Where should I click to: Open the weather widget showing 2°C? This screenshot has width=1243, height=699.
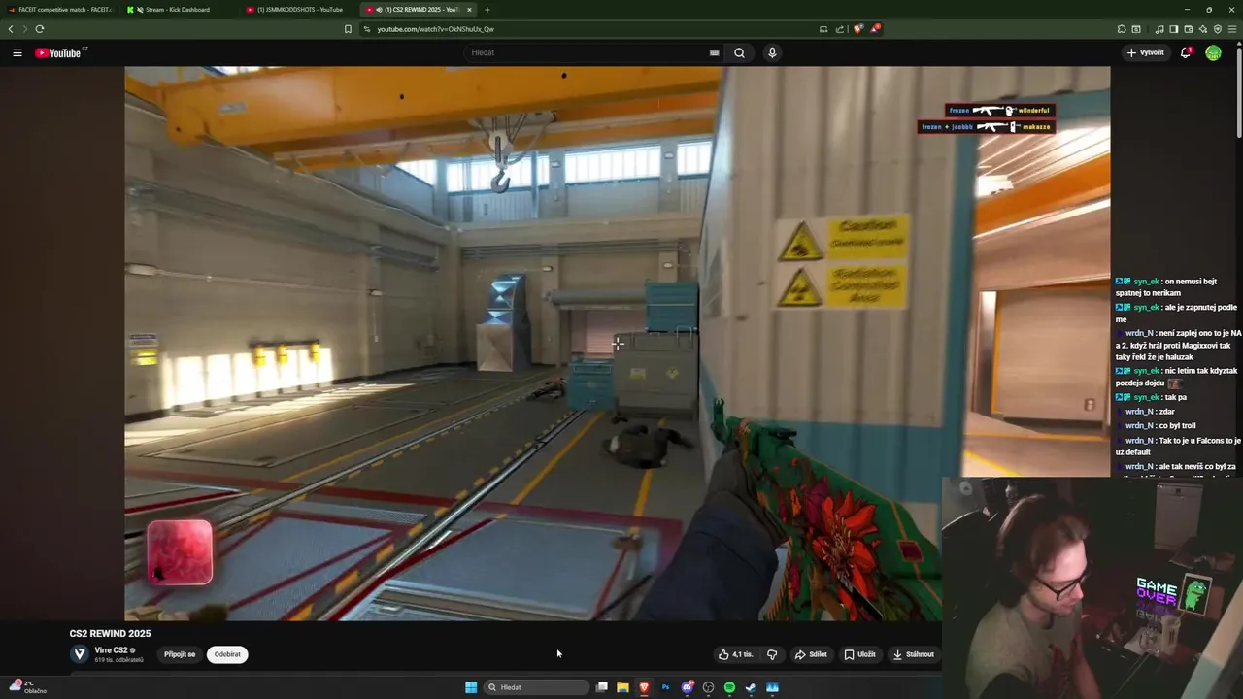pos(27,687)
